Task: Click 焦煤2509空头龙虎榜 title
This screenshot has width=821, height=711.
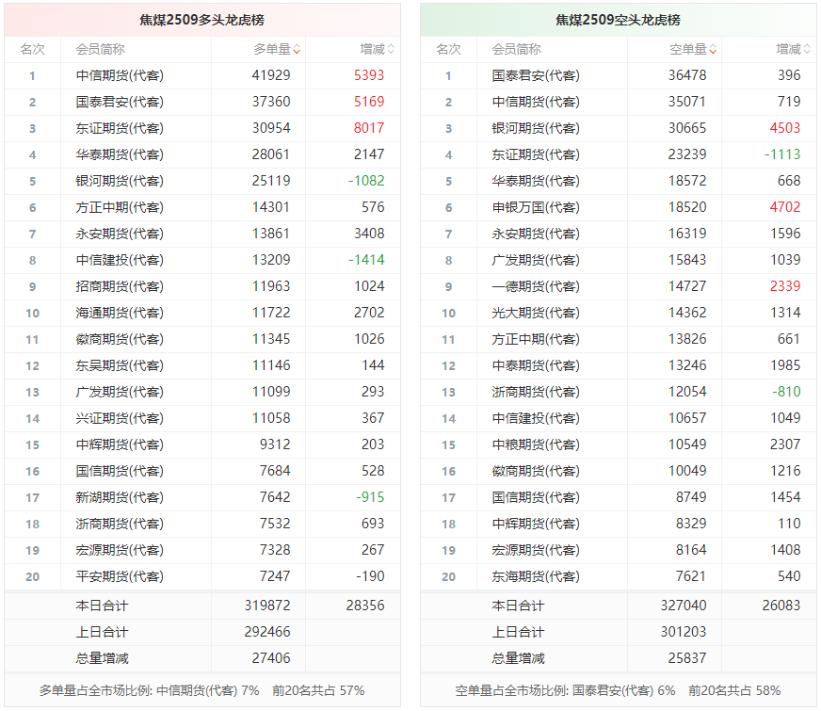Action: coord(618,20)
